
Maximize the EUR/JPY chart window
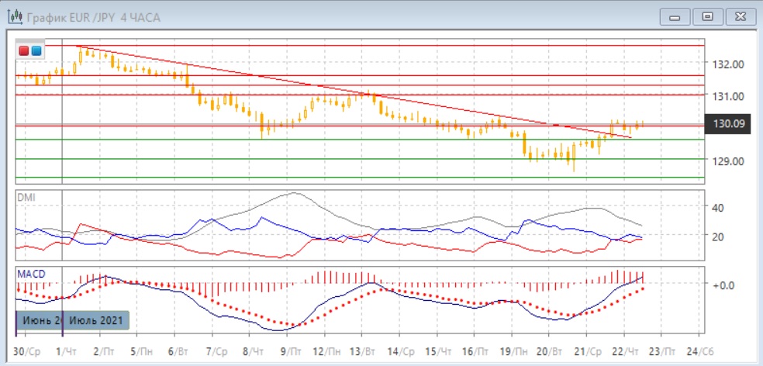tap(706, 16)
